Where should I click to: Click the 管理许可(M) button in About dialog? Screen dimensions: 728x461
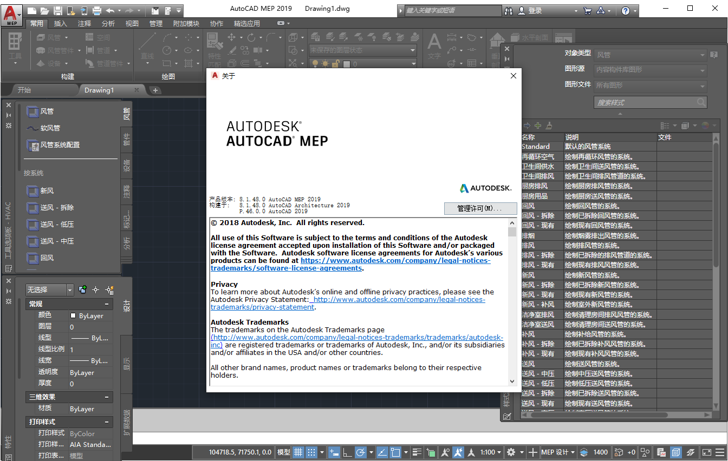coord(480,209)
